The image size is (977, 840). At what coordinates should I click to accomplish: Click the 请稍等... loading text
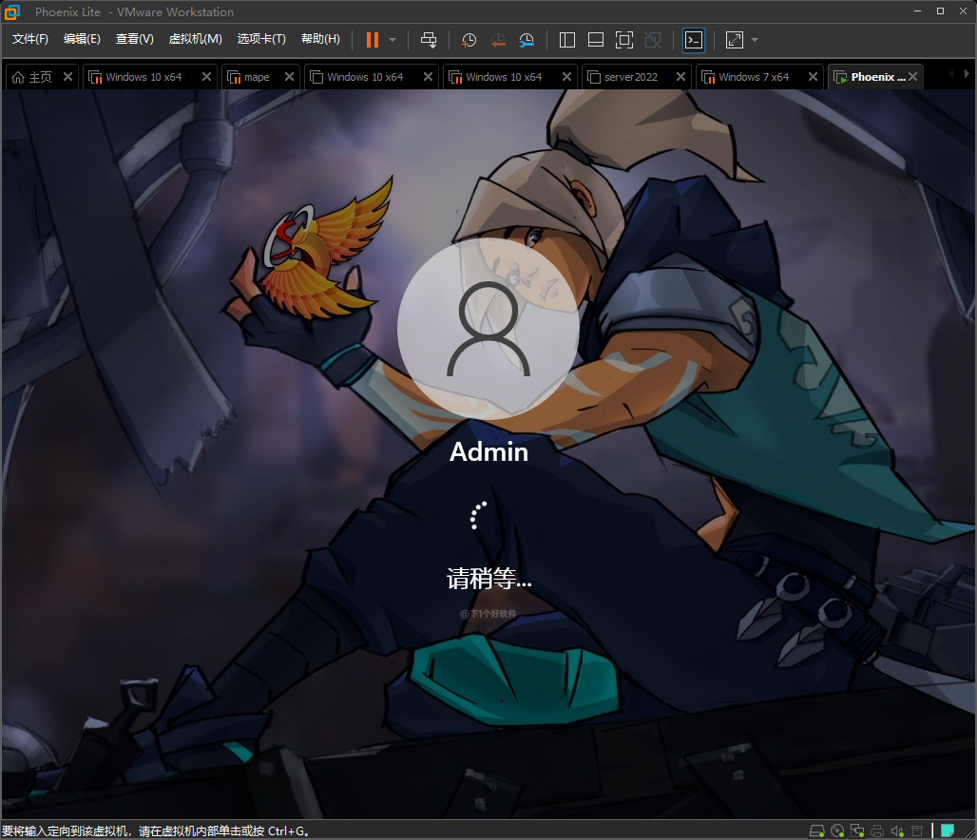coord(489,579)
